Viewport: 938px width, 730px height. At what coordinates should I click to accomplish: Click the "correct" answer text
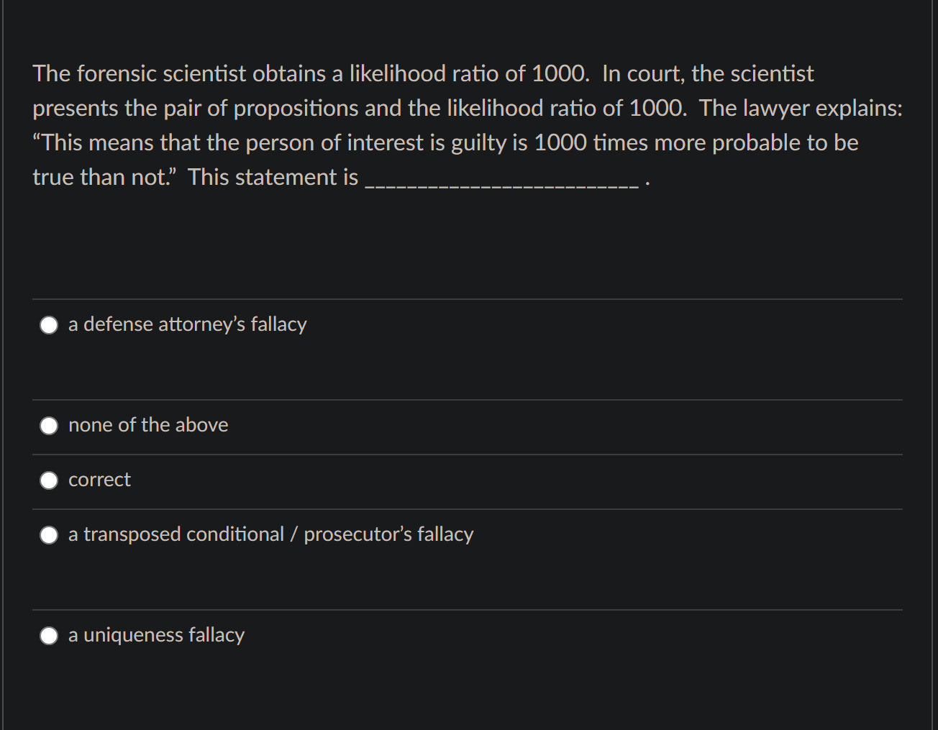99,480
